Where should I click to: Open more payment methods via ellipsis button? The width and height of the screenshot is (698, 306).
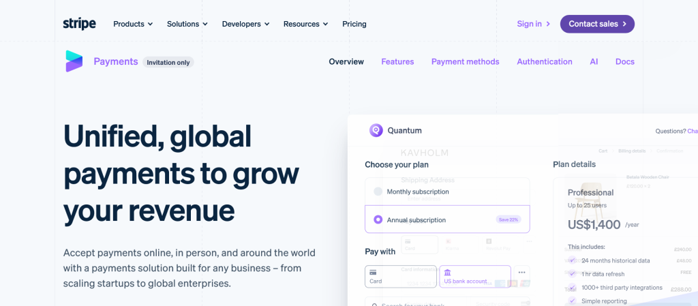(521, 272)
